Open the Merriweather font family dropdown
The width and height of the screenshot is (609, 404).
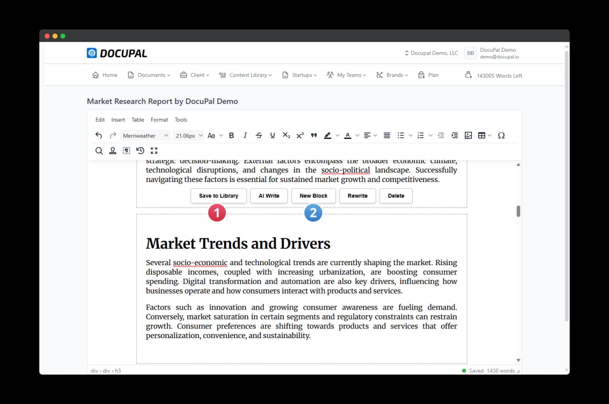[145, 135]
